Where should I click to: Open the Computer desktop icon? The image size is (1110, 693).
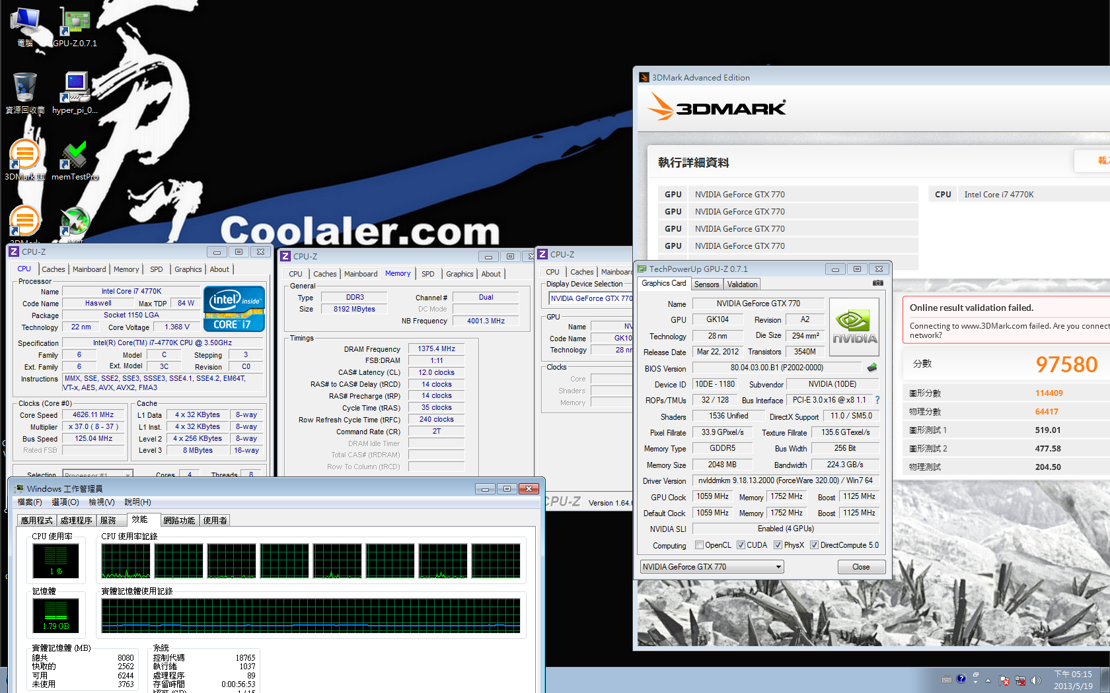click(25, 26)
